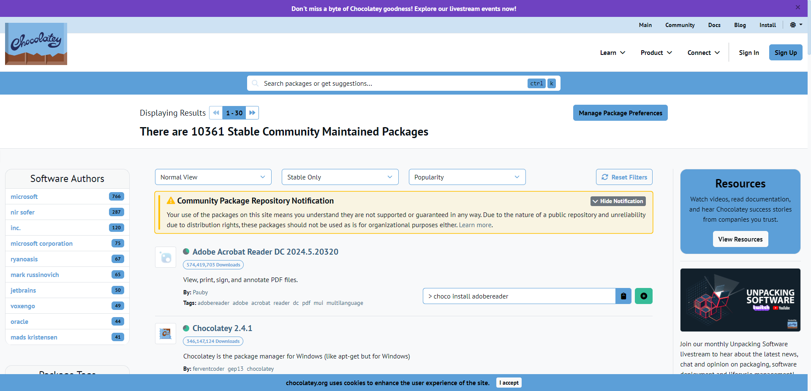Click the green add-to-script plus button

click(x=643, y=296)
